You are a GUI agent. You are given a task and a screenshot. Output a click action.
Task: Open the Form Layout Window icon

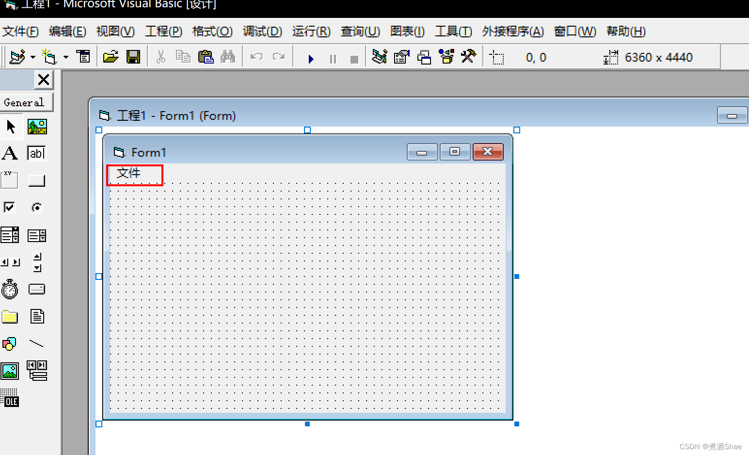coord(424,57)
